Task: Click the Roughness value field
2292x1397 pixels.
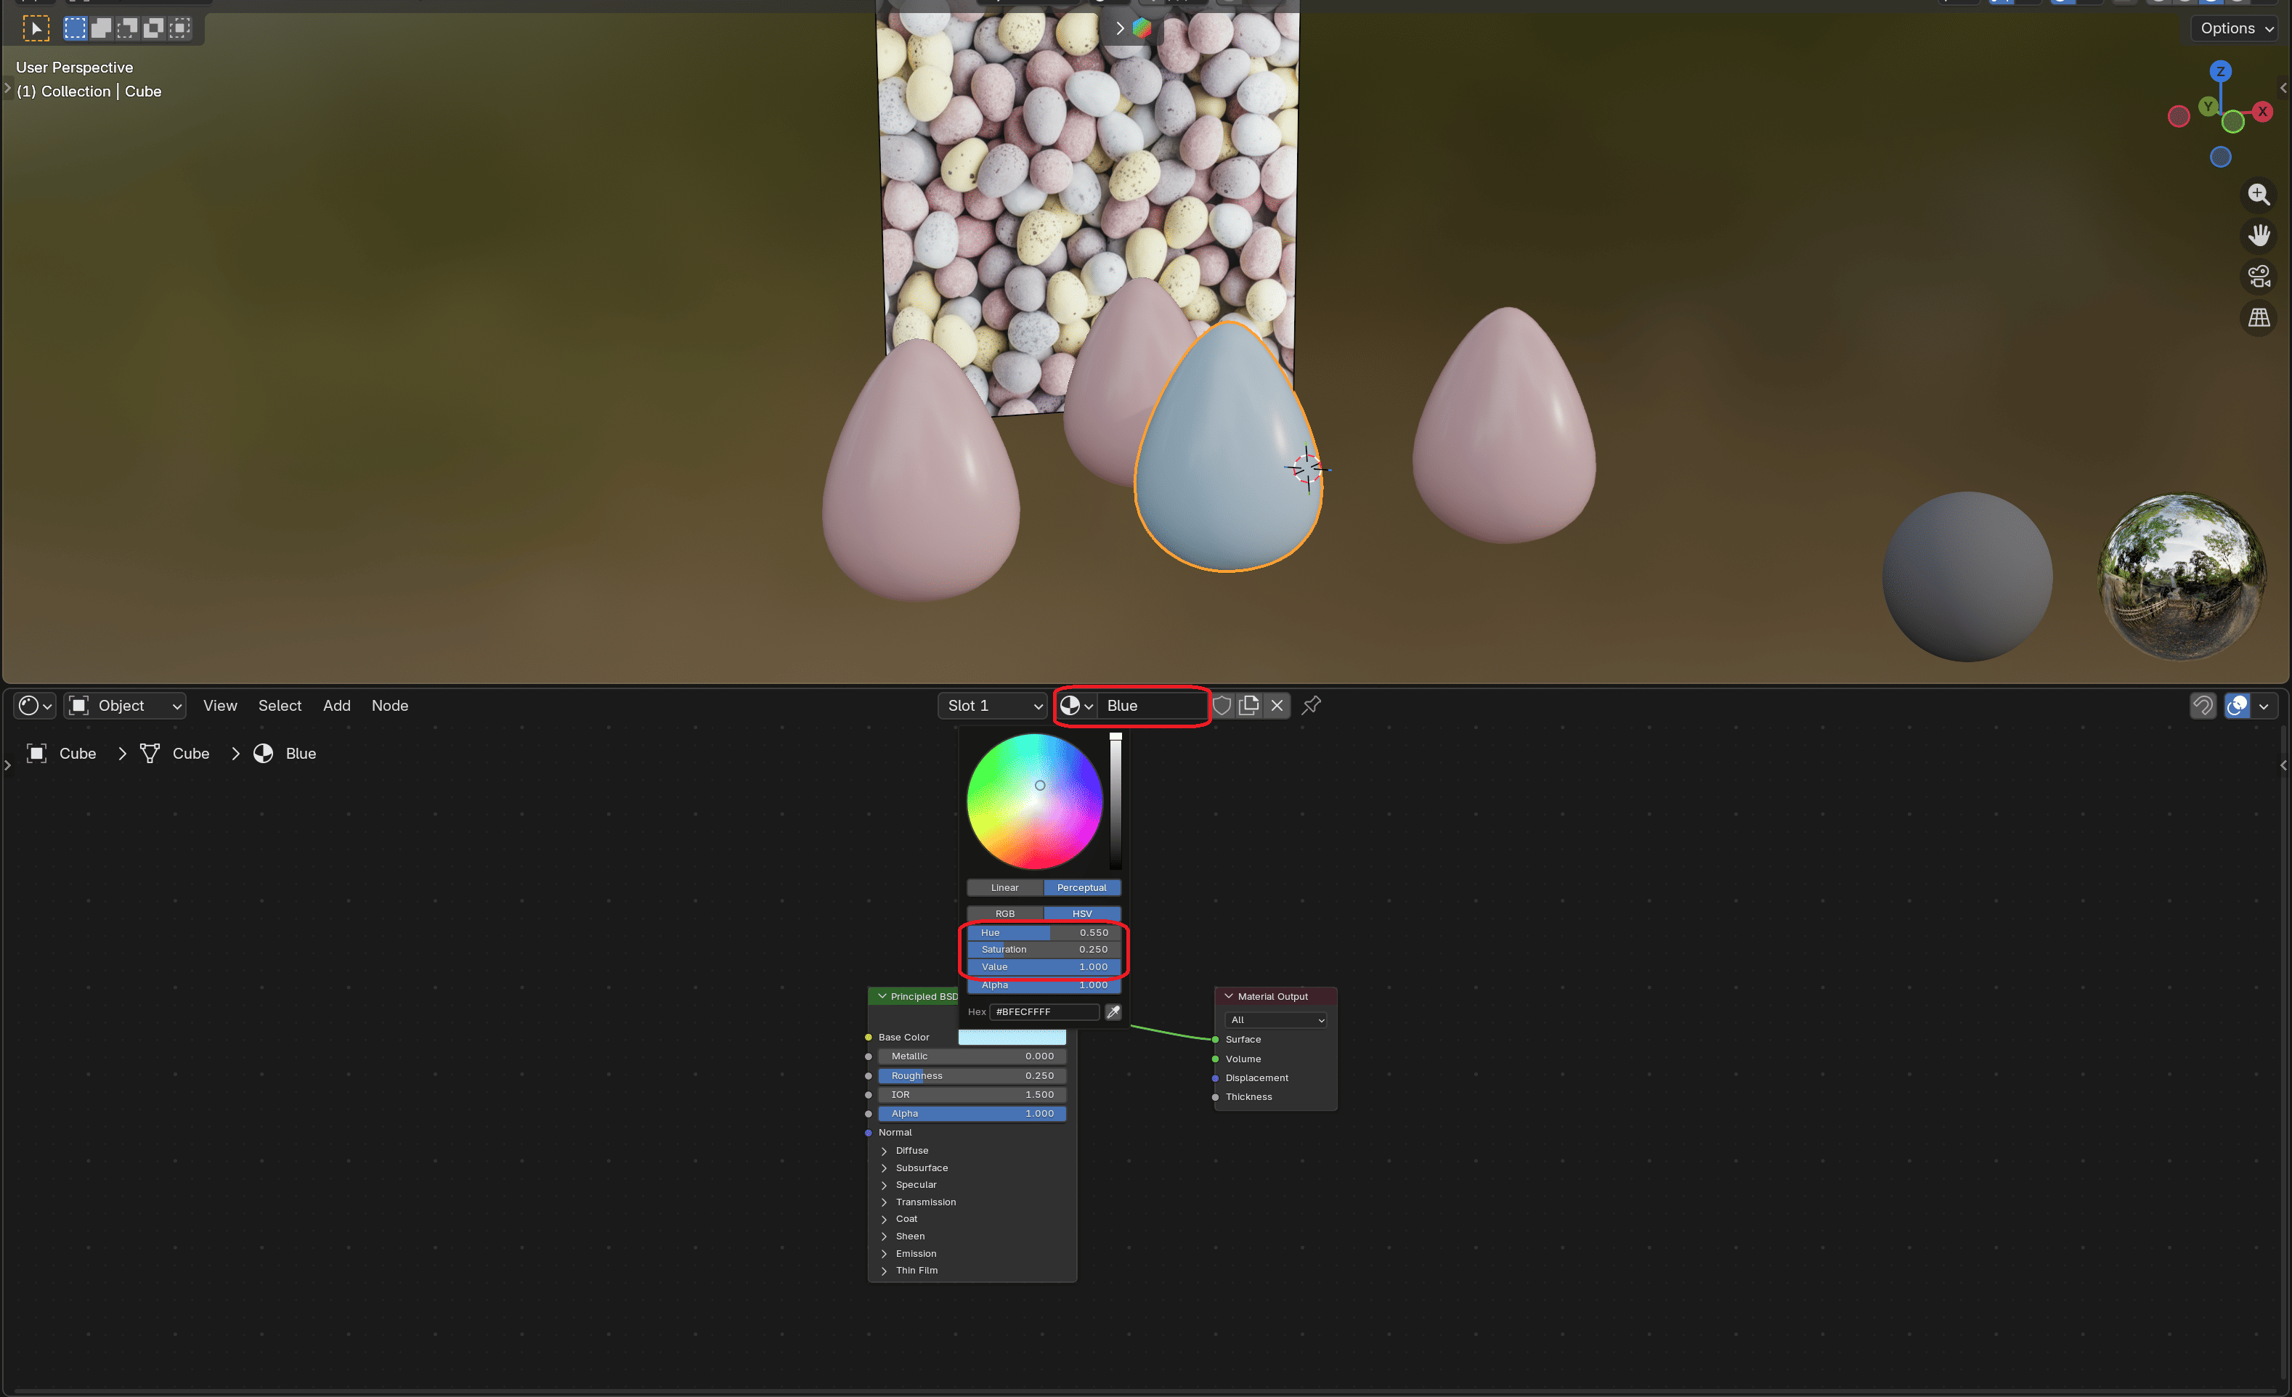Action: [971, 1076]
